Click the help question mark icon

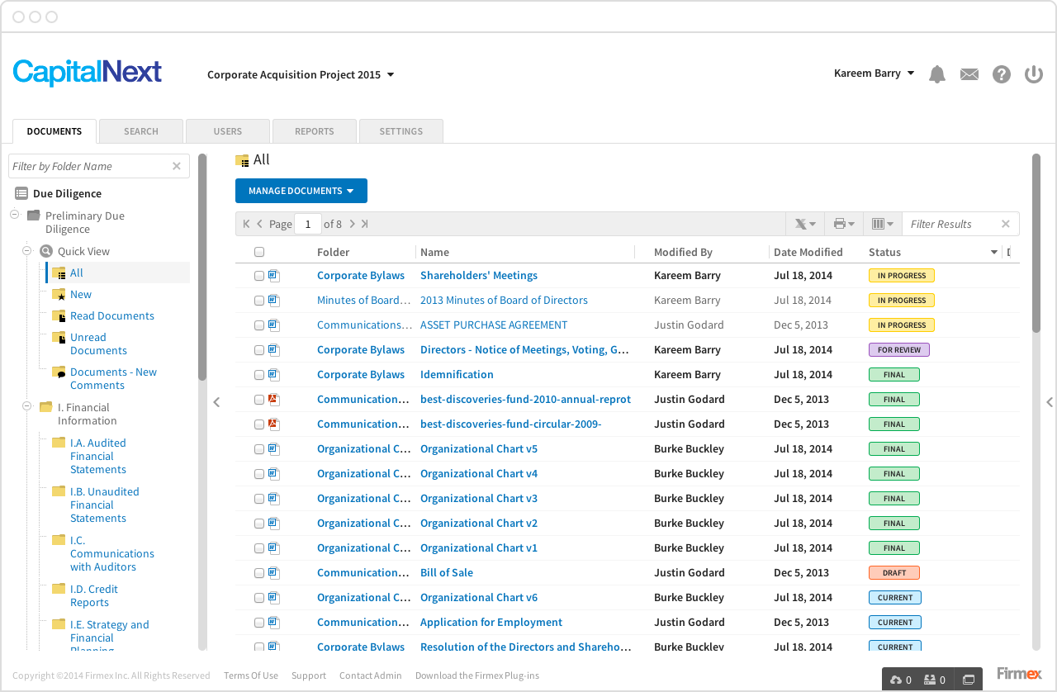coord(1001,74)
